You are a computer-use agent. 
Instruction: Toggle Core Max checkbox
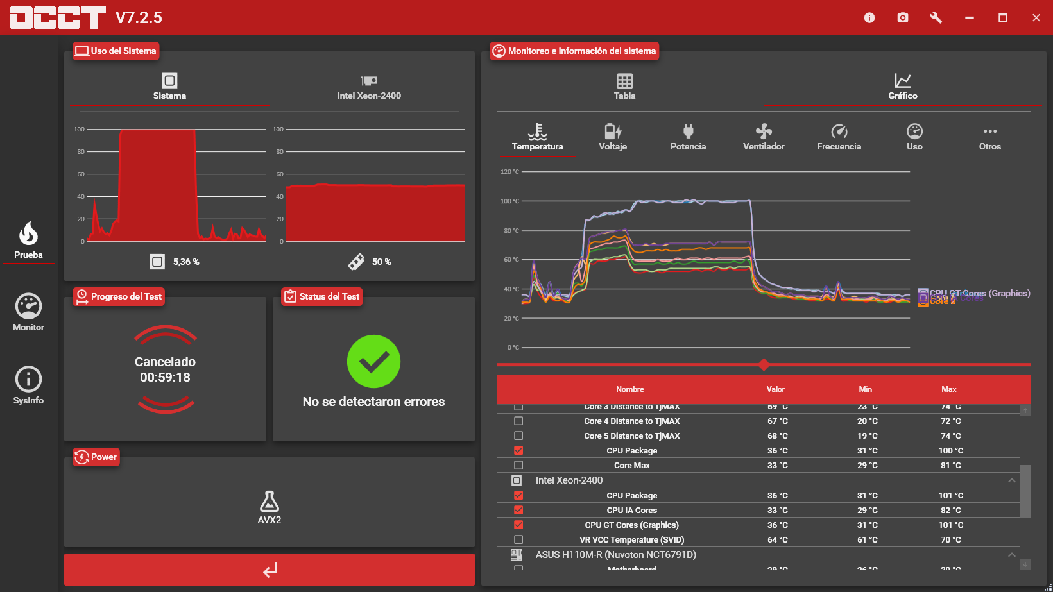point(518,465)
